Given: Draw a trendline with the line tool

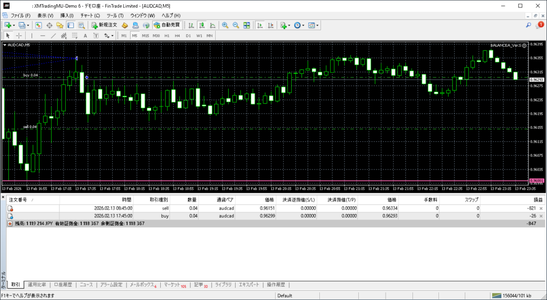Looking at the screenshot, I should [x=53, y=36].
